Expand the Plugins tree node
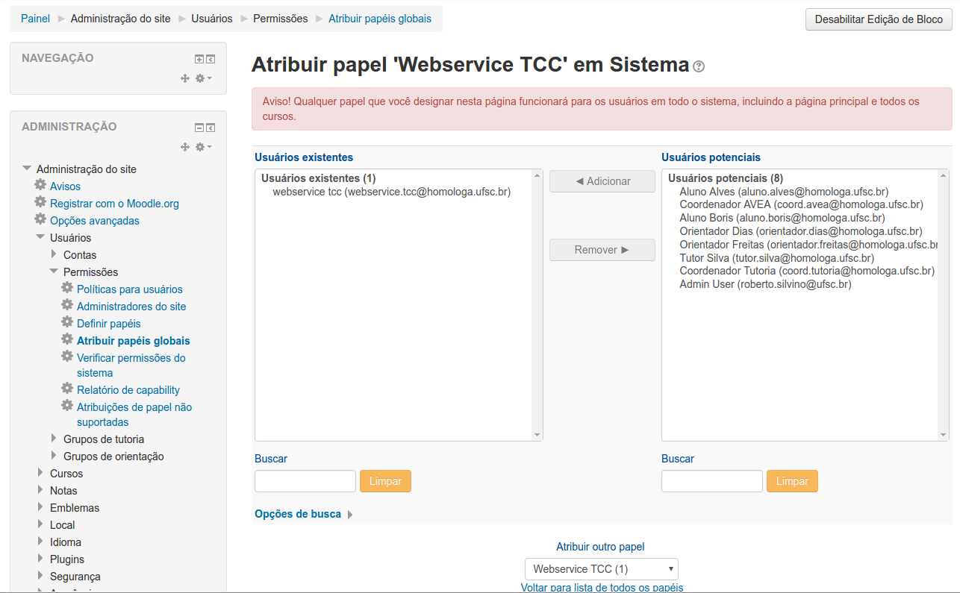Screen dimensions: 960x593 point(40,559)
